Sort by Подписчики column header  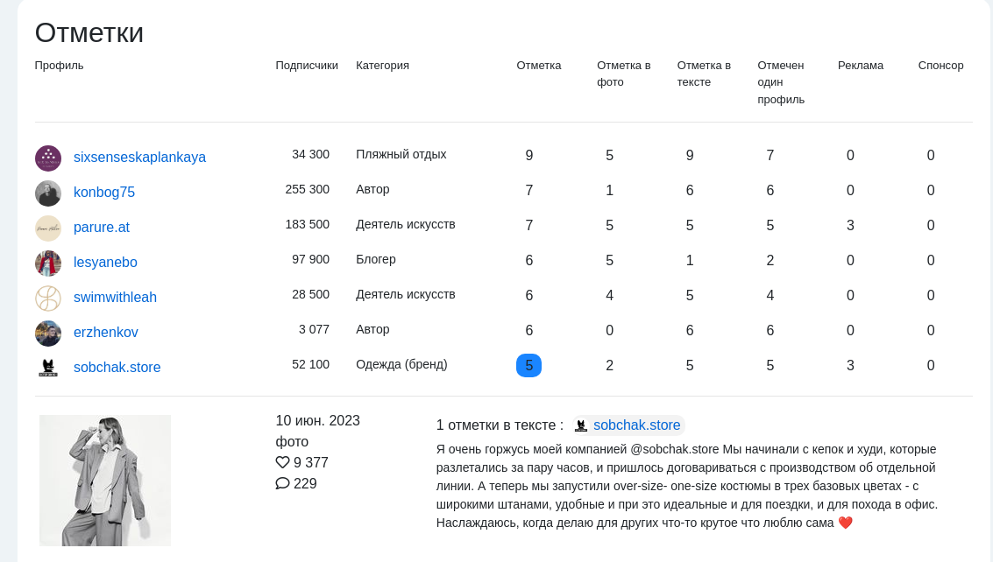(307, 65)
